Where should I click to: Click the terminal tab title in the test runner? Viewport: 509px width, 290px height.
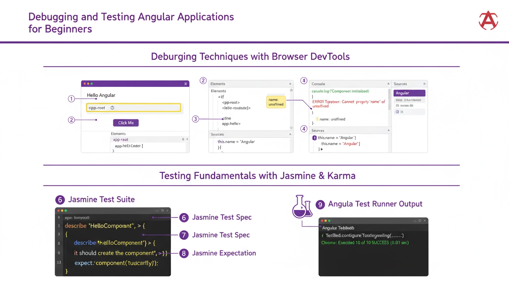click(338, 228)
